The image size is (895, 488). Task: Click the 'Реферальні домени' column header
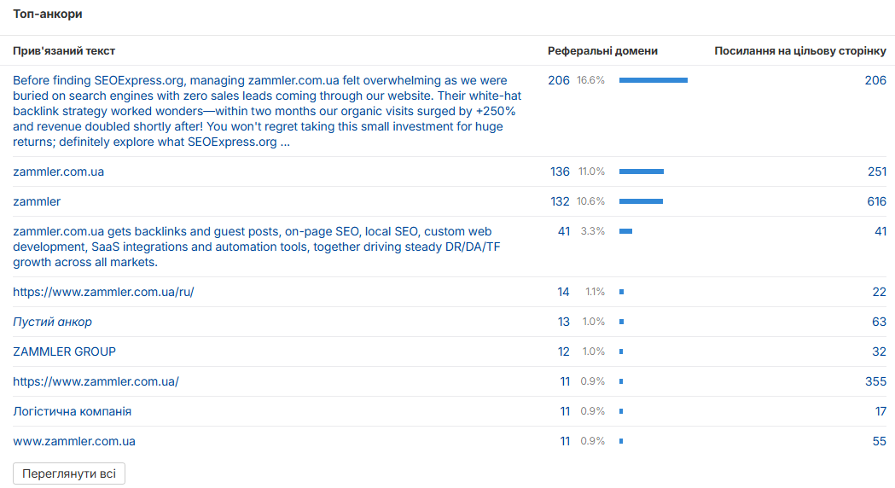pyautogui.click(x=602, y=51)
